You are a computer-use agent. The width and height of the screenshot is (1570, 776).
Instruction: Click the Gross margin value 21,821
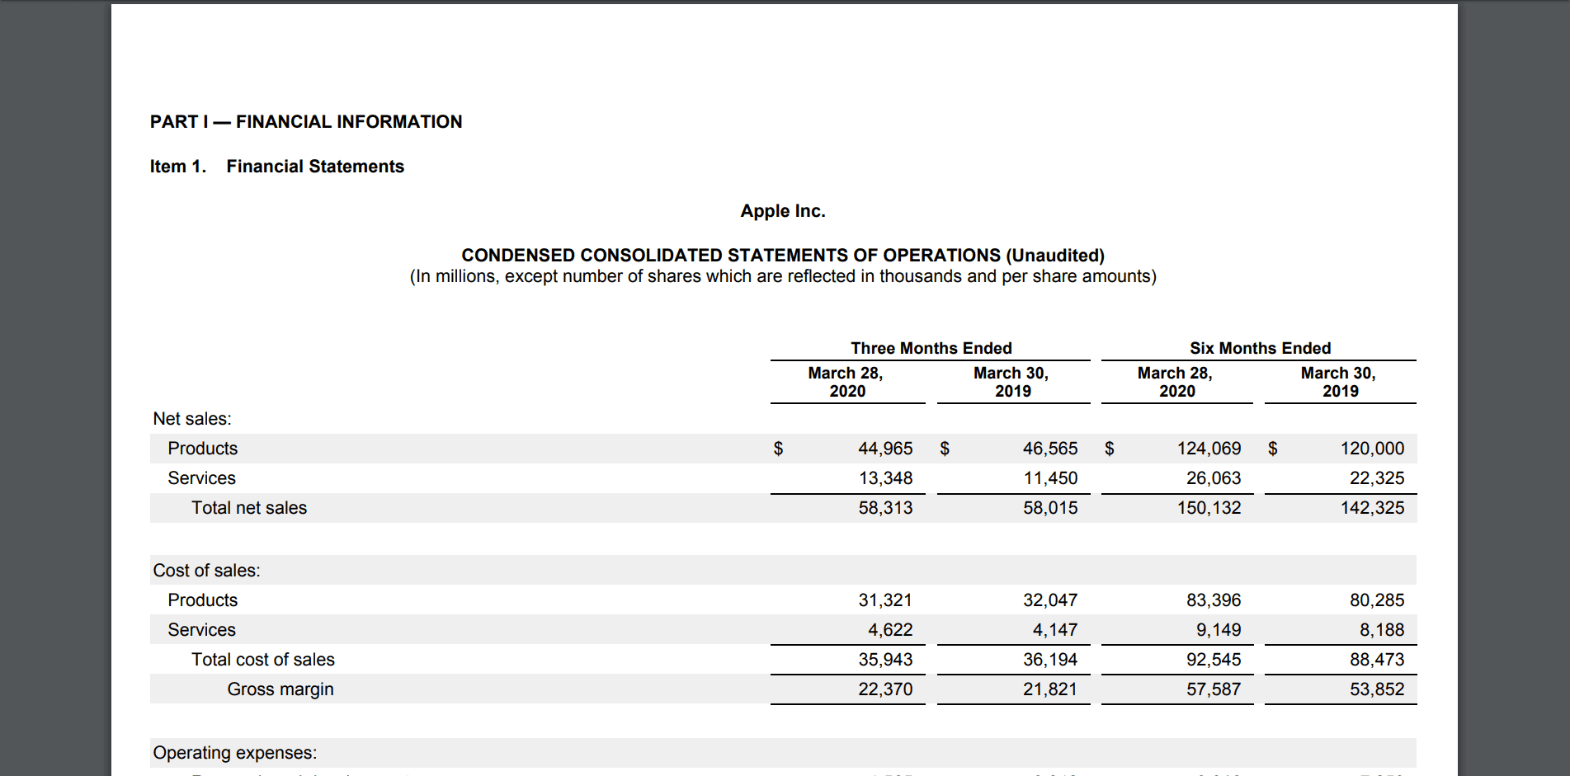1050,689
